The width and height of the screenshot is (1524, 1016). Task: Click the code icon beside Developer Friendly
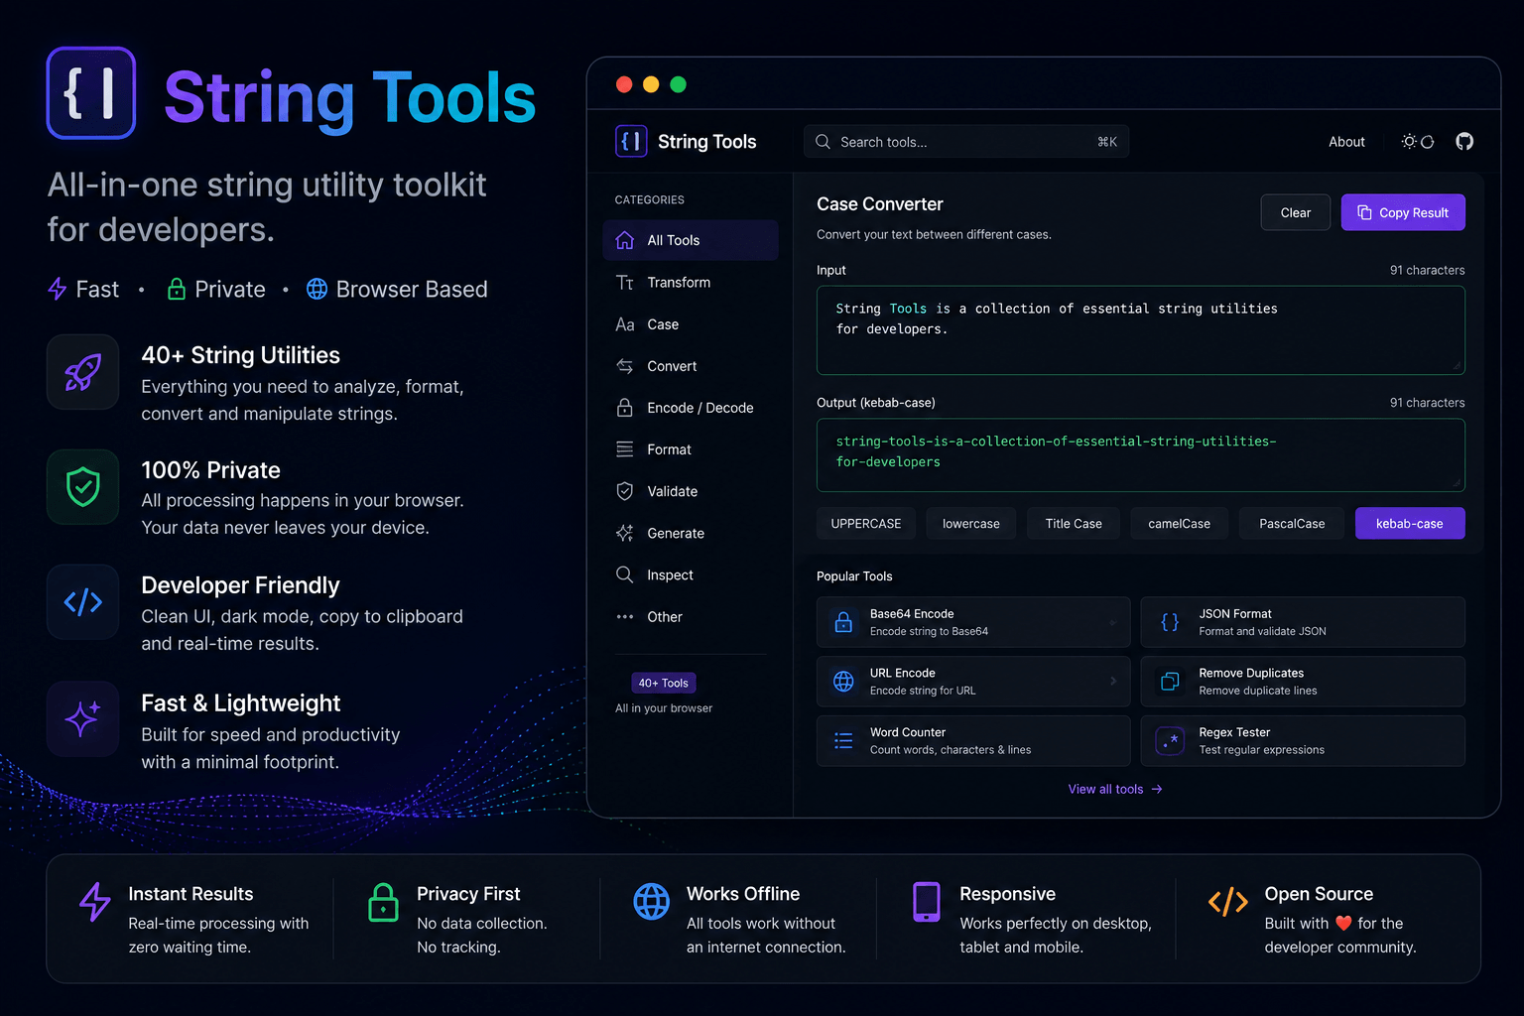(x=83, y=601)
